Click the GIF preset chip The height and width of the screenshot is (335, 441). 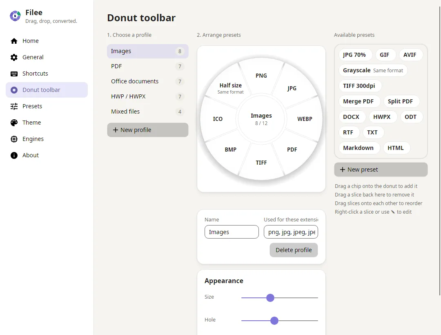coord(385,55)
